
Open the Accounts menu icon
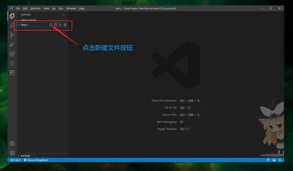click(x=12, y=143)
